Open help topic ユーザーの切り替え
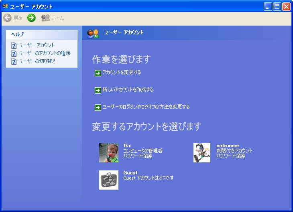 tap(37, 61)
